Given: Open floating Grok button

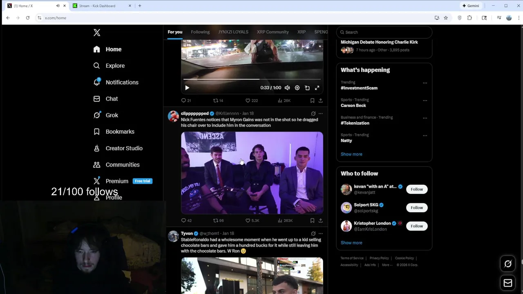Looking at the screenshot, I should pos(508,264).
